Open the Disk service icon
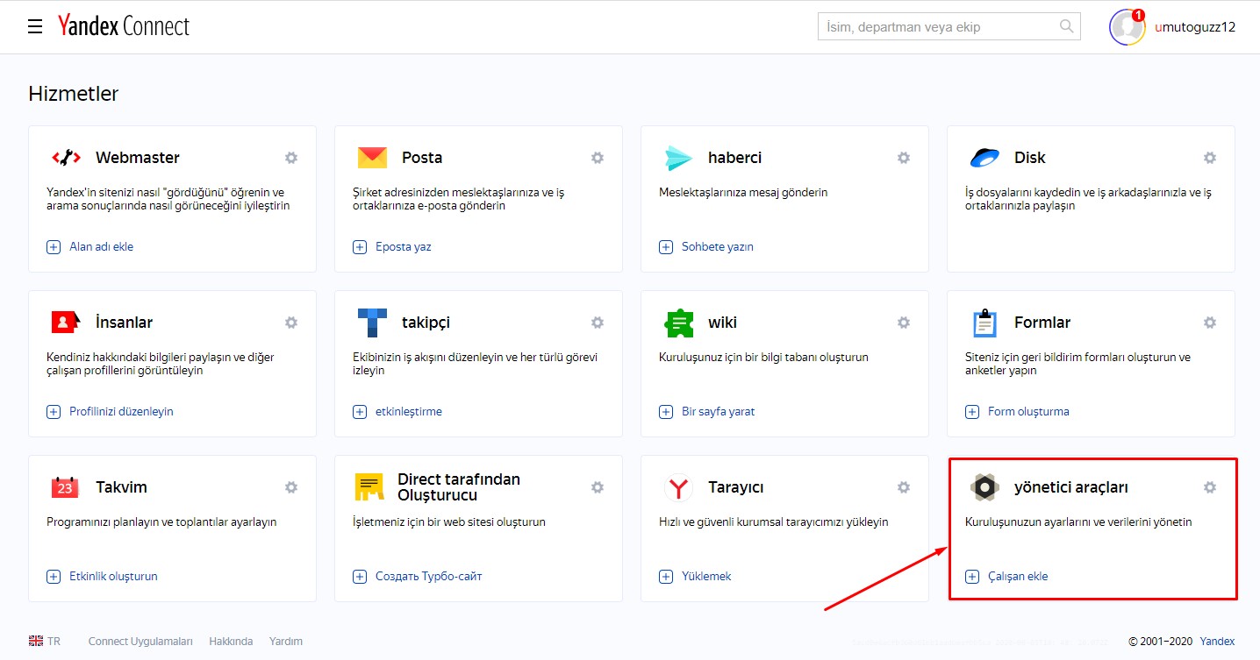 tap(984, 158)
